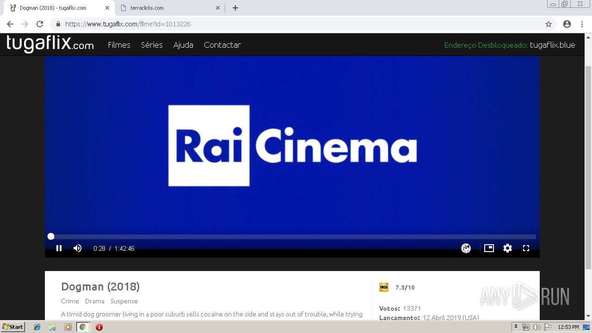The image size is (592, 333).
Task: Click the page vertical scrollbar
Action: tap(588, 166)
